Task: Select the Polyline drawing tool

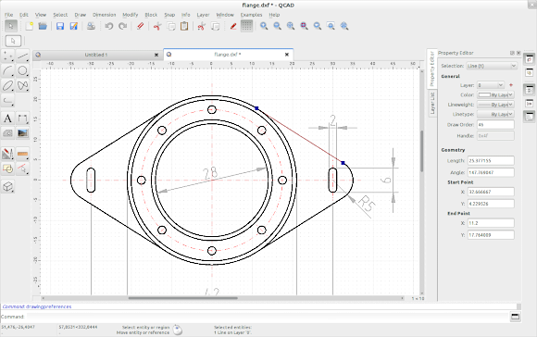Action: 7,100
